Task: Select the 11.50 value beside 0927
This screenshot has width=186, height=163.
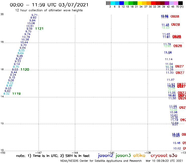Action: 170,73
